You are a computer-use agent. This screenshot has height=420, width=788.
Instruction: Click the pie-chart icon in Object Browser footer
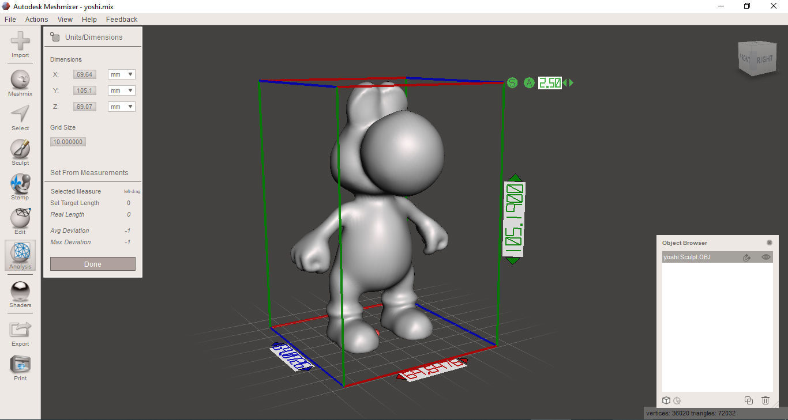(677, 400)
